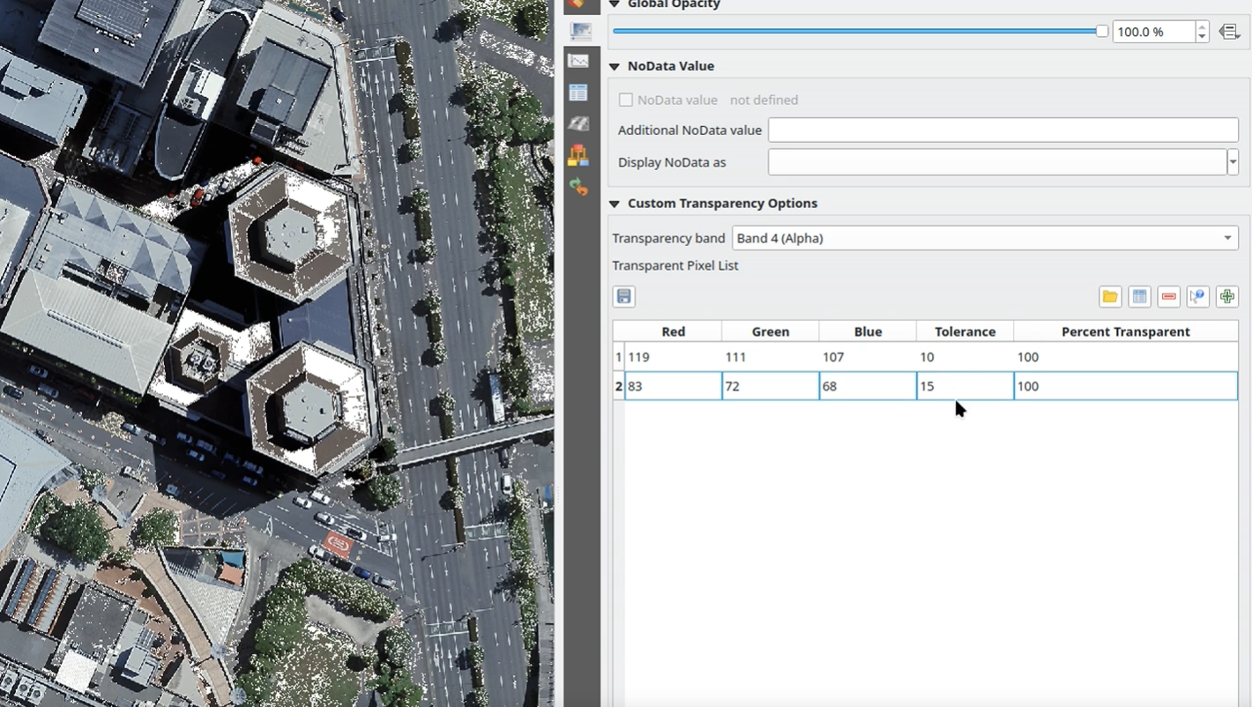The height and width of the screenshot is (707, 1252).
Task: Click the Percent Transparent column header
Action: point(1125,331)
